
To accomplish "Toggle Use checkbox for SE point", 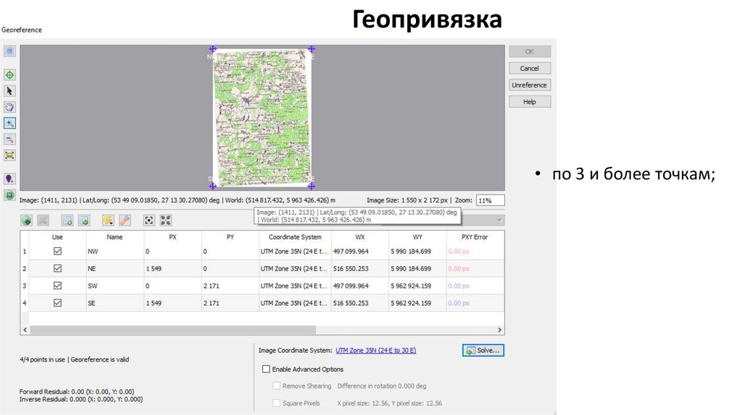I will pos(57,303).
